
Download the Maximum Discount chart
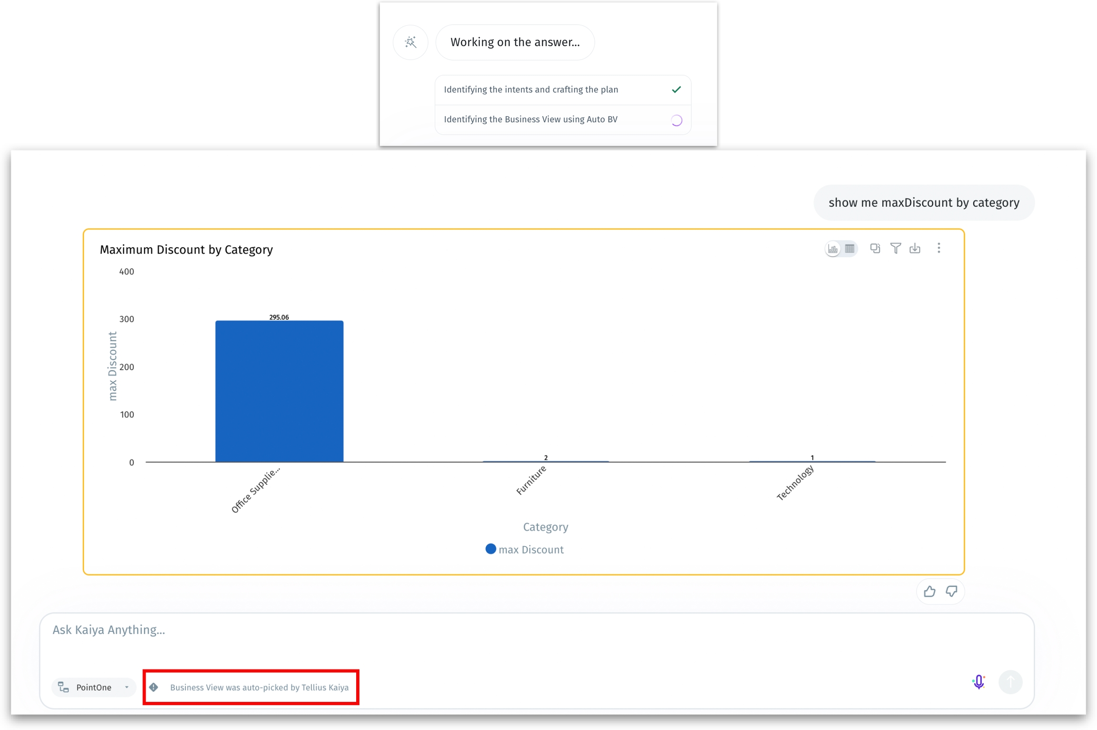tap(915, 248)
